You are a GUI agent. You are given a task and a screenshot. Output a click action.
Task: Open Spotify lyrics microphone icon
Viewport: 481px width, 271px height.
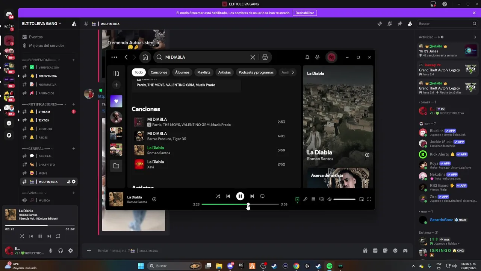click(x=305, y=199)
